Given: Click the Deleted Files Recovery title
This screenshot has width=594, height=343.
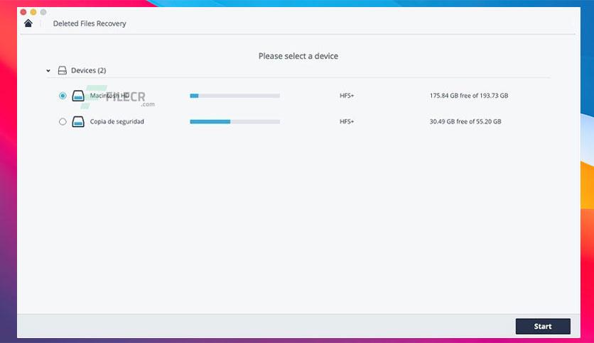Looking at the screenshot, I should click(x=90, y=23).
